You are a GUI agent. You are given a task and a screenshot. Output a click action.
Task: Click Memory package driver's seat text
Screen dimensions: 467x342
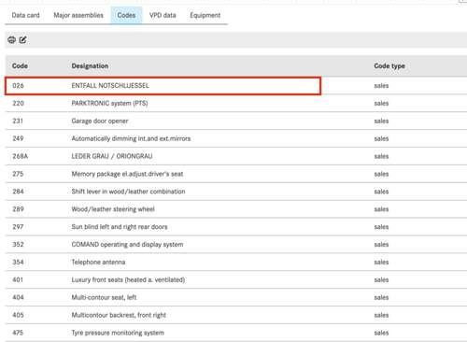tap(127, 174)
